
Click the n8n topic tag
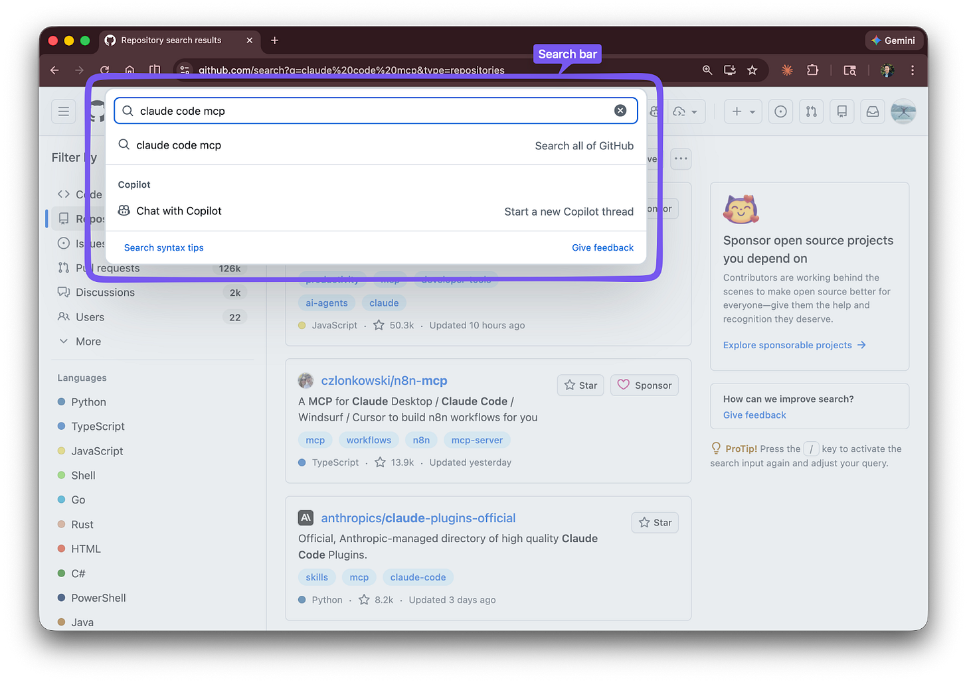click(x=421, y=441)
